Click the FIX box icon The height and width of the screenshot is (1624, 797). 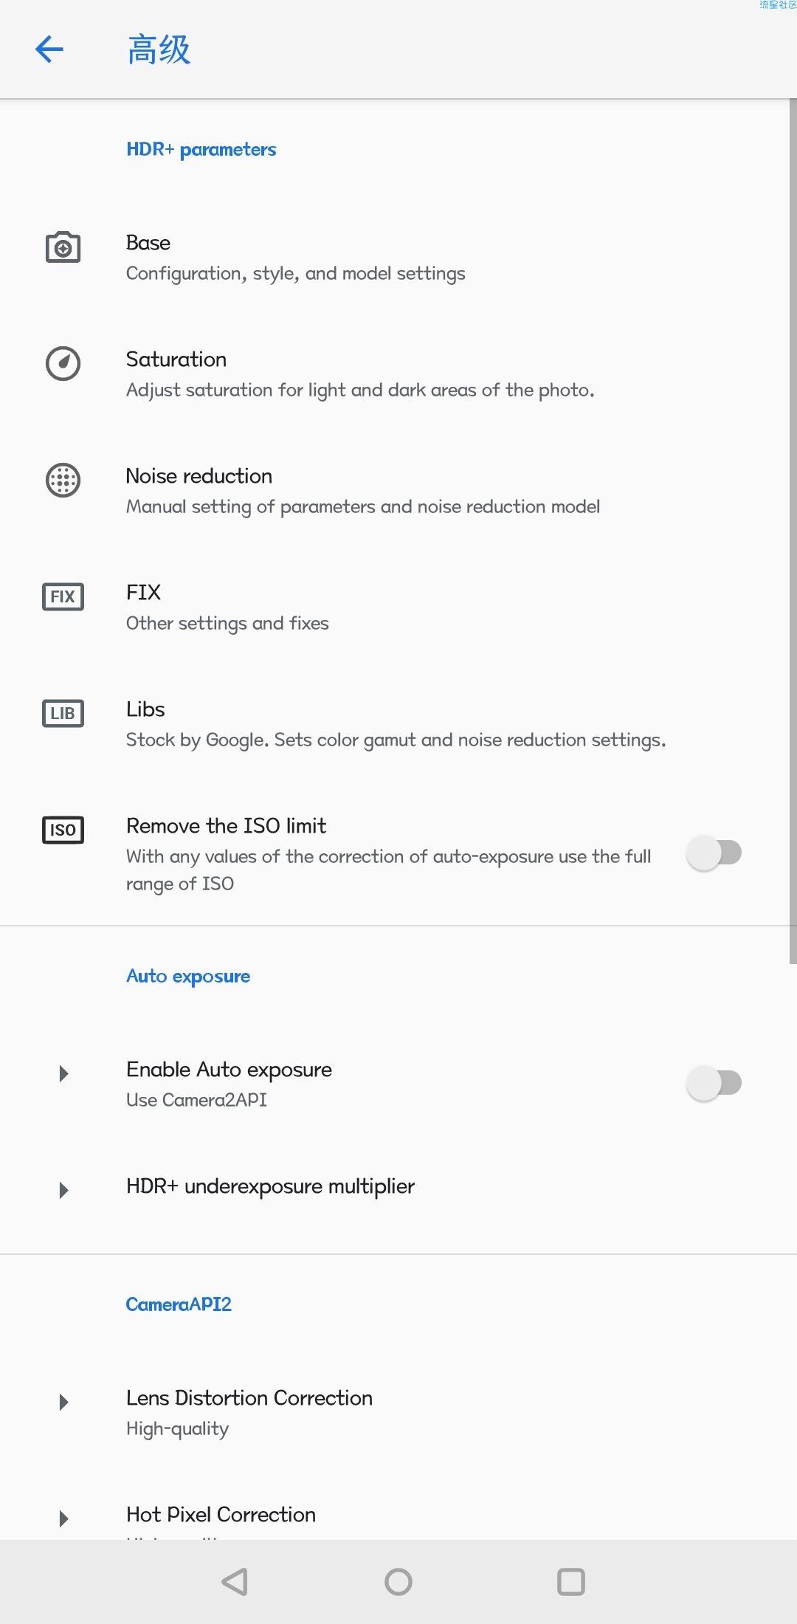[x=63, y=596]
